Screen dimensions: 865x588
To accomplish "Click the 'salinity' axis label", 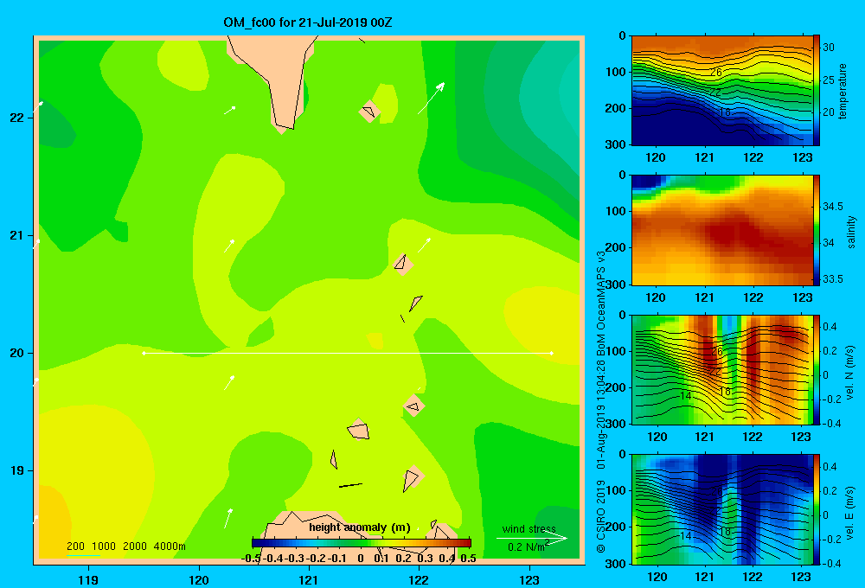I will (851, 232).
